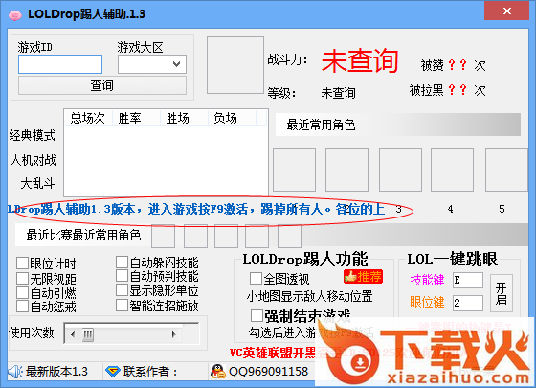This screenshot has width=536, height=388.
Task: Click the portrait box above number 4
Action: click(452, 170)
